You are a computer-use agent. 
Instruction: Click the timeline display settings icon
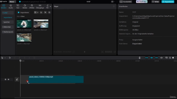click(166, 58)
